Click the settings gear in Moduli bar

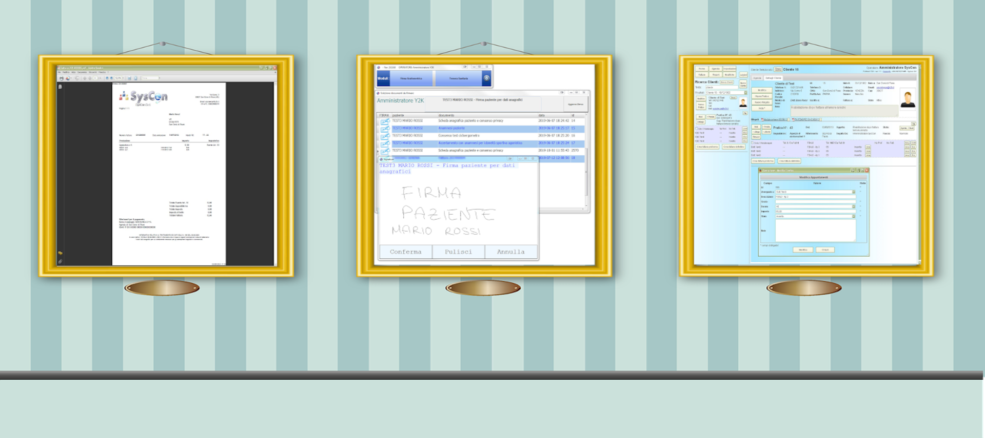coord(486,78)
